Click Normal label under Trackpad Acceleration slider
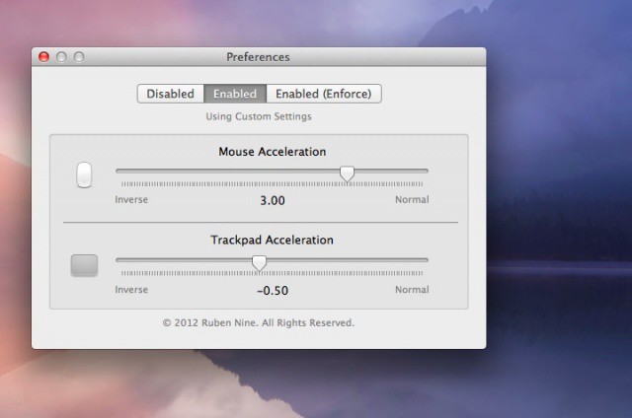 point(412,290)
